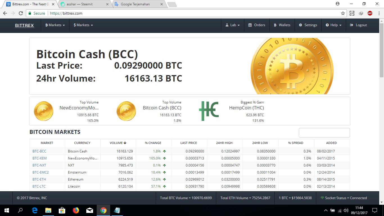Click the volume icon in system tray
The height and width of the screenshot is (216, 384).
[346, 210]
